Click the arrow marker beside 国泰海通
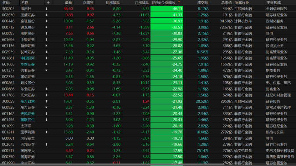The width and height of the screenshot is (296, 166). tap(46, 132)
